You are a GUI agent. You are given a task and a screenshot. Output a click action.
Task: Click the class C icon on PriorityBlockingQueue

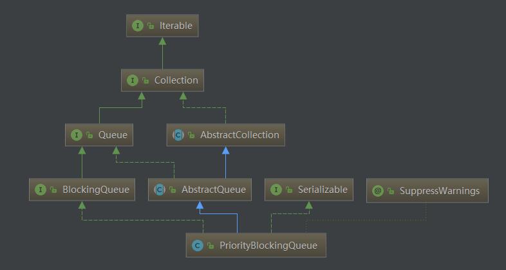[197, 246]
